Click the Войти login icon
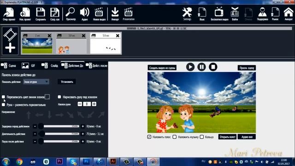The image size is (295, 166). pos(235,14)
